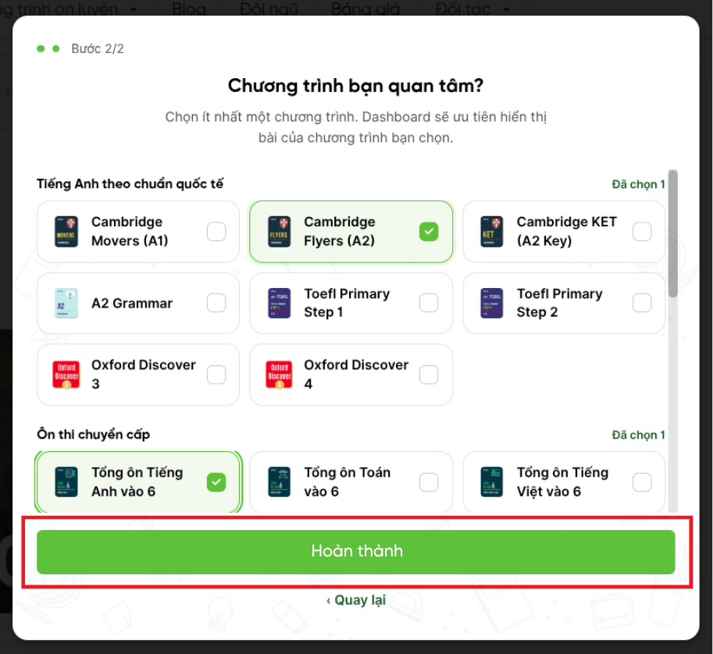This screenshot has height=654, width=713.
Task: Click the A2 Grammar book icon
Action: (66, 303)
